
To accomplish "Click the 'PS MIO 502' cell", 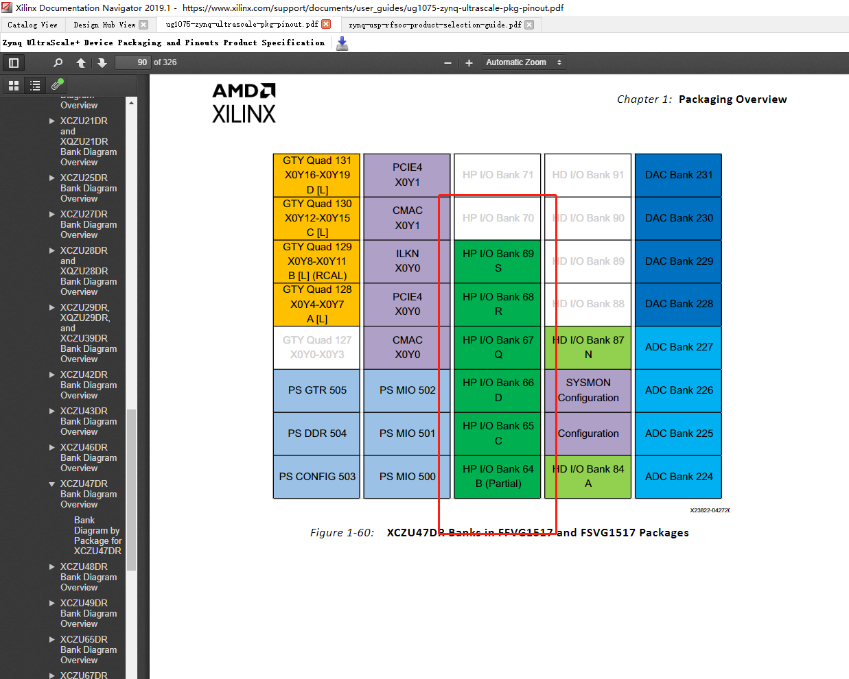I will point(407,390).
